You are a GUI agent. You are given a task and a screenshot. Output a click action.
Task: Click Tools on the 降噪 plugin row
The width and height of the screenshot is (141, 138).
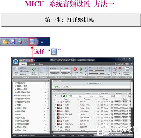(x=106, y=111)
